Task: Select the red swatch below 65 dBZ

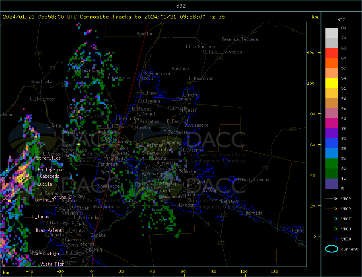Action: (x=331, y=53)
